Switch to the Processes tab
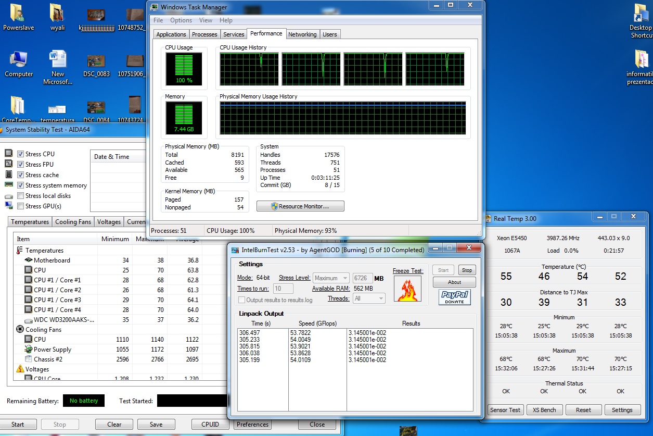 point(204,34)
